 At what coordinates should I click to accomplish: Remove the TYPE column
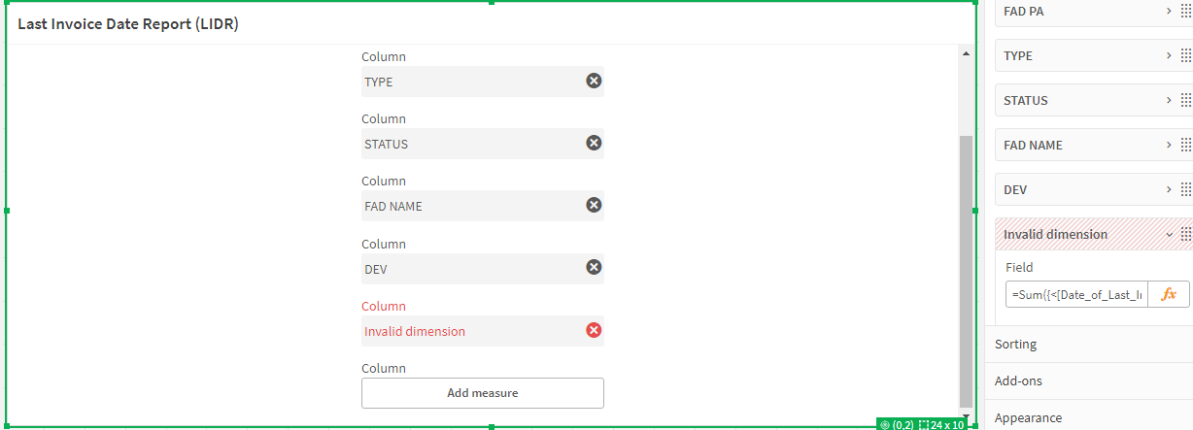click(594, 81)
